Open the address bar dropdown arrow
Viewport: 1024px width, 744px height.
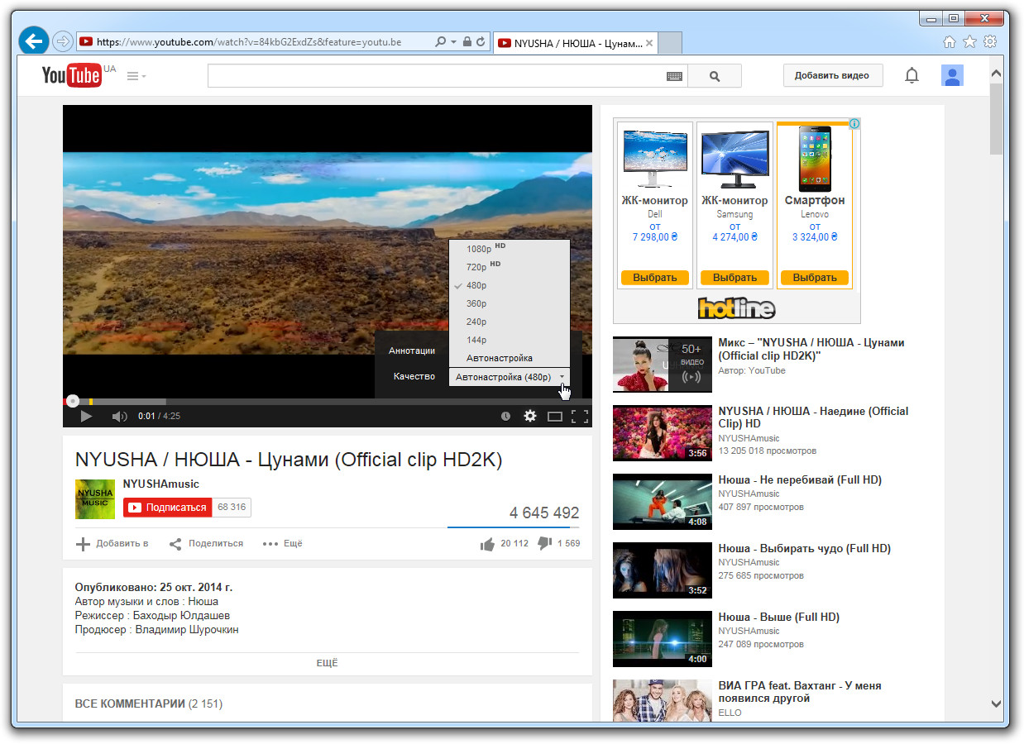(453, 41)
